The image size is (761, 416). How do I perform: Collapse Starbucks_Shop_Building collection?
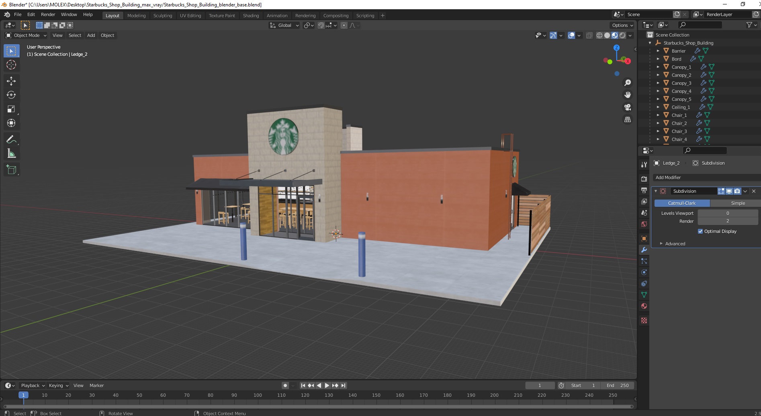tap(650, 43)
